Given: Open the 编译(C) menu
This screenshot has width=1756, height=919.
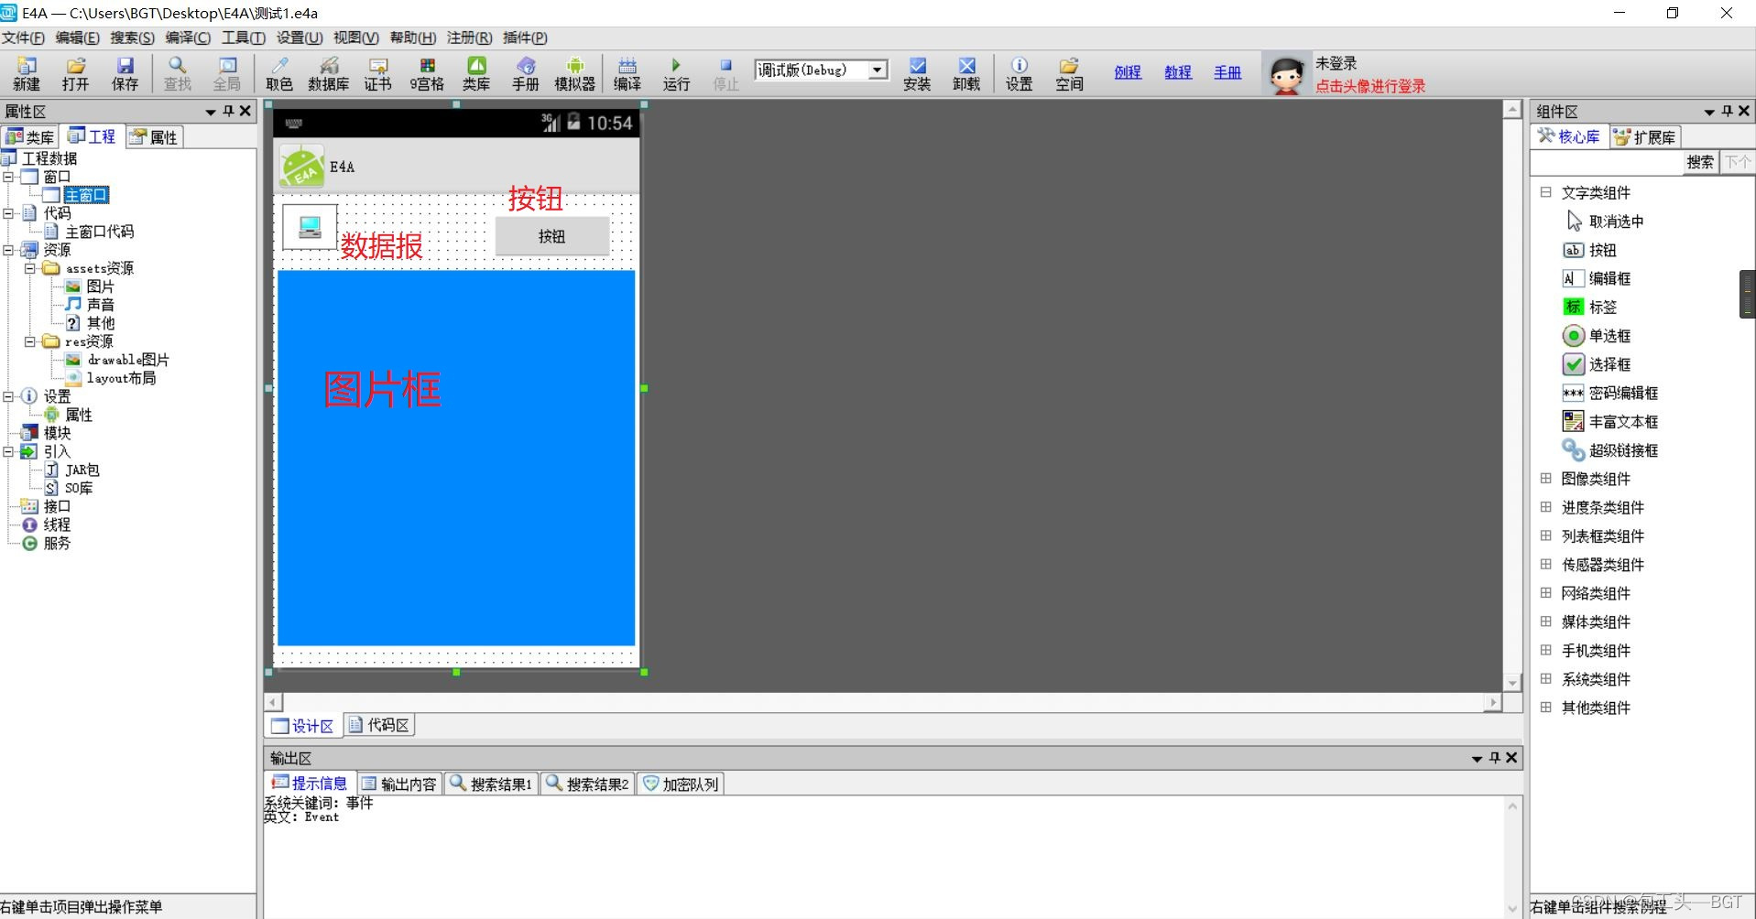Looking at the screenshot, I should pos(188,38).
